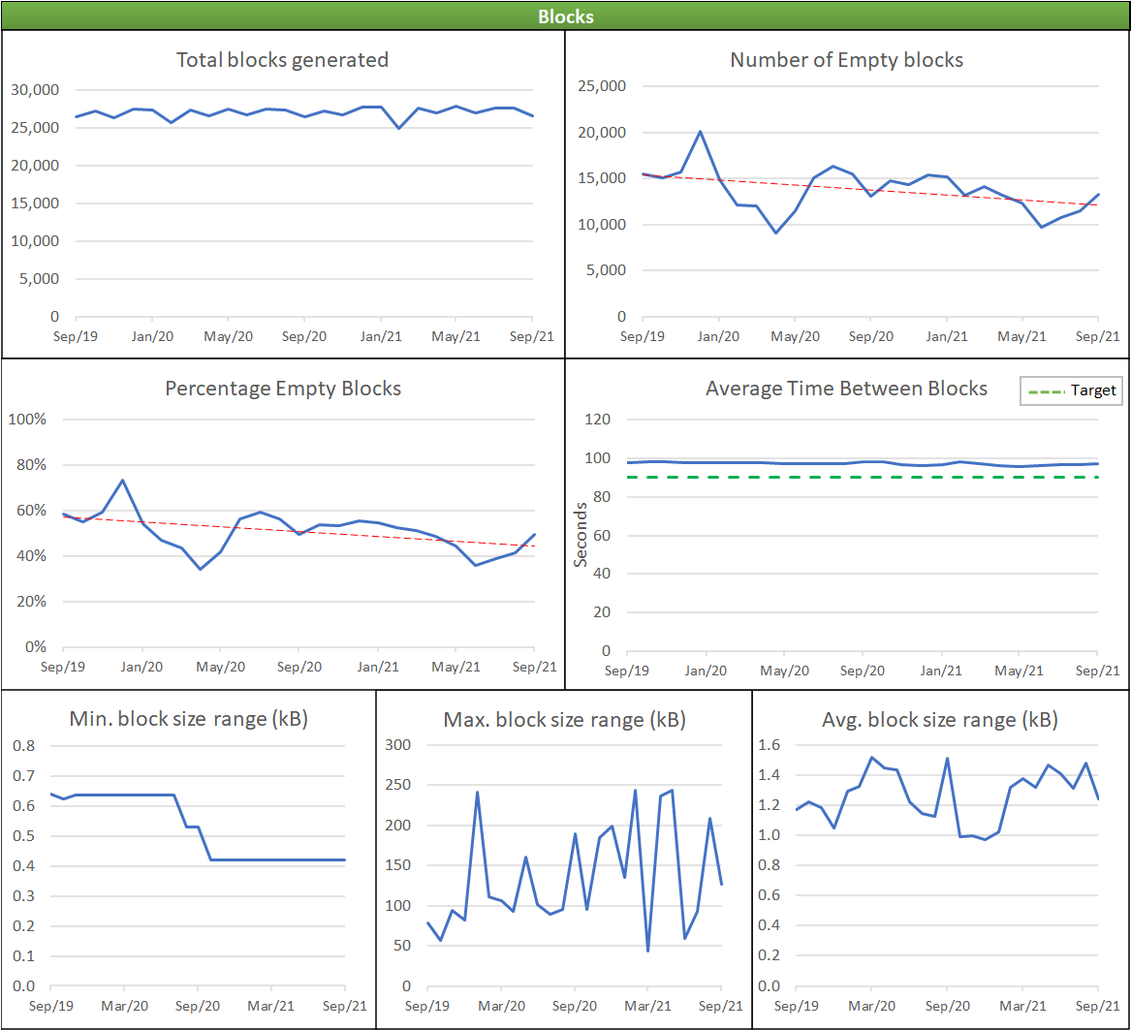Click the Avg. block size range title
The height and width of the screenshot is (1030, 1131).
coord(940,720)
